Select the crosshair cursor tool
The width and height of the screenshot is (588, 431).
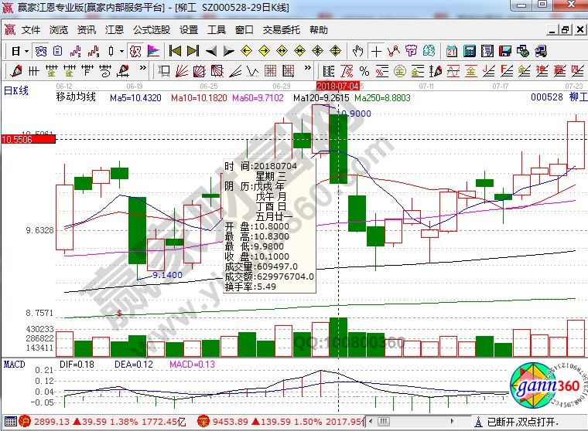(376, 51)
